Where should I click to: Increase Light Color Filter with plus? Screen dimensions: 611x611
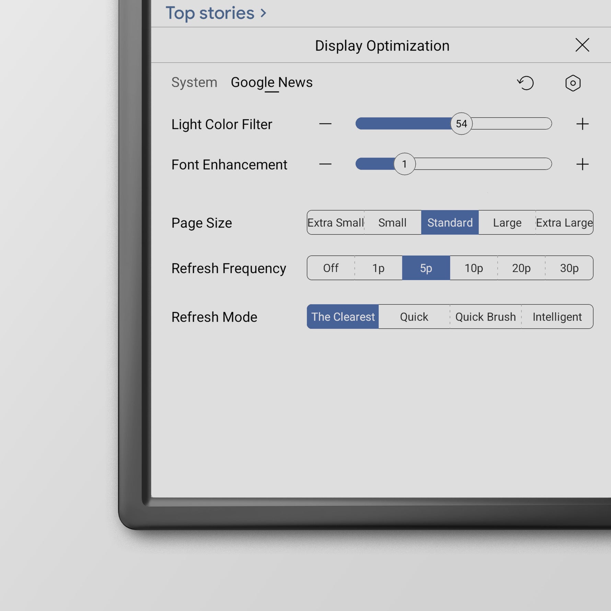click(582, 124)
